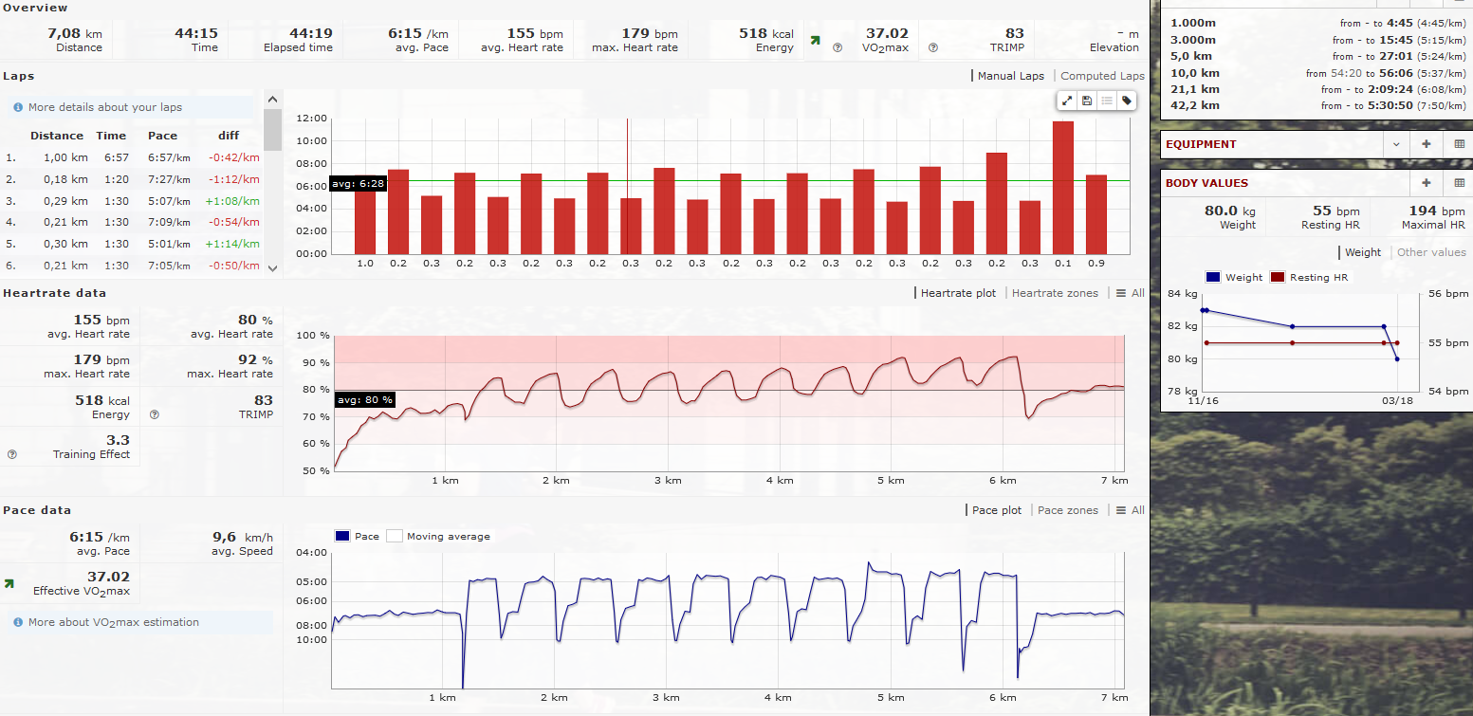1473x716 pixels.
Task: Add a body value with the plus icon
Action: (1427, 183)
